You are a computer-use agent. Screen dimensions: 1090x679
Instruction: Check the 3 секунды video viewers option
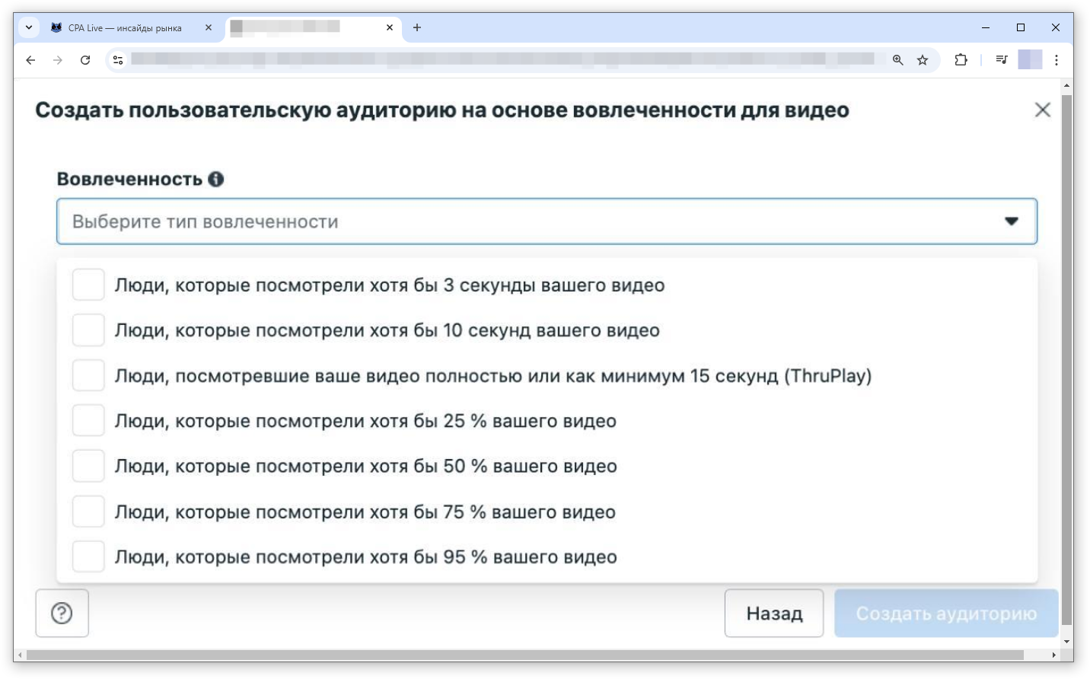pyautogui.click(x=88, y=285)
